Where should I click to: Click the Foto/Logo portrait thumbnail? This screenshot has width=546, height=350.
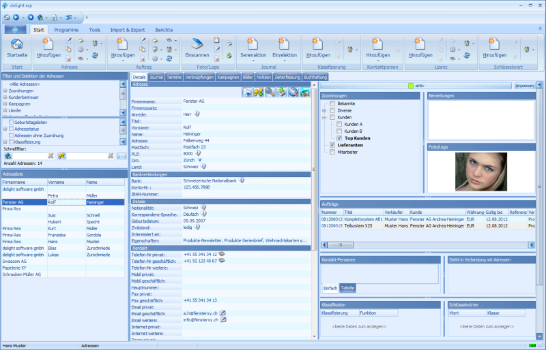click(x=481, y=172)
